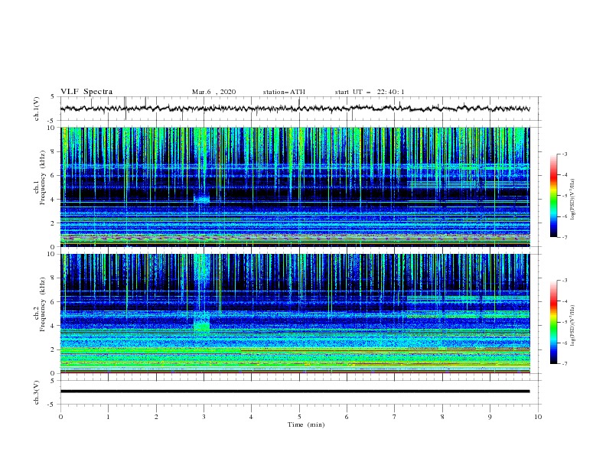
Task: Click the upper color bar "log(PSD)(V²/Hz)" label
Action: [x=573, y=200]
